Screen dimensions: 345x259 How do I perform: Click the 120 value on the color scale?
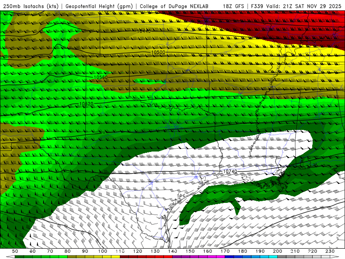point(138,251)
